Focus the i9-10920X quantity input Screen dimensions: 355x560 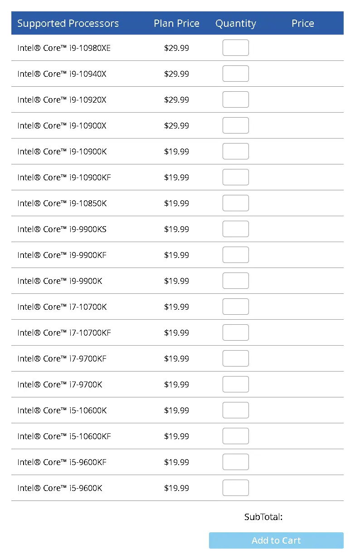coord(236,99)
